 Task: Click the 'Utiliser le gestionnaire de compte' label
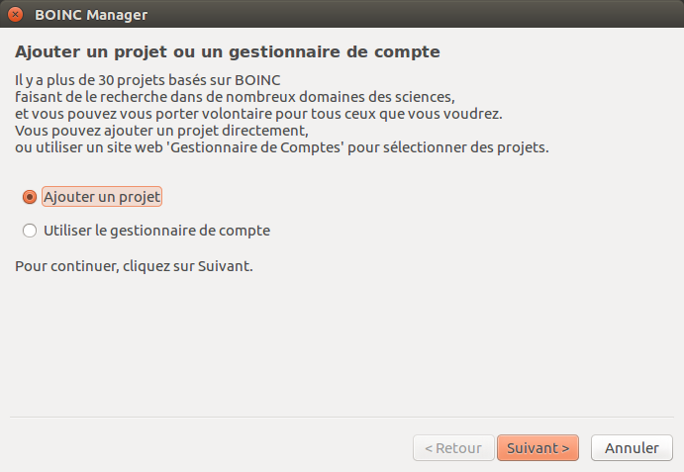156,231
